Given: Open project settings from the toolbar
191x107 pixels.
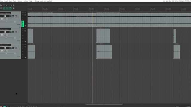Looking at the screenshot, I should [x=4, y=5].
